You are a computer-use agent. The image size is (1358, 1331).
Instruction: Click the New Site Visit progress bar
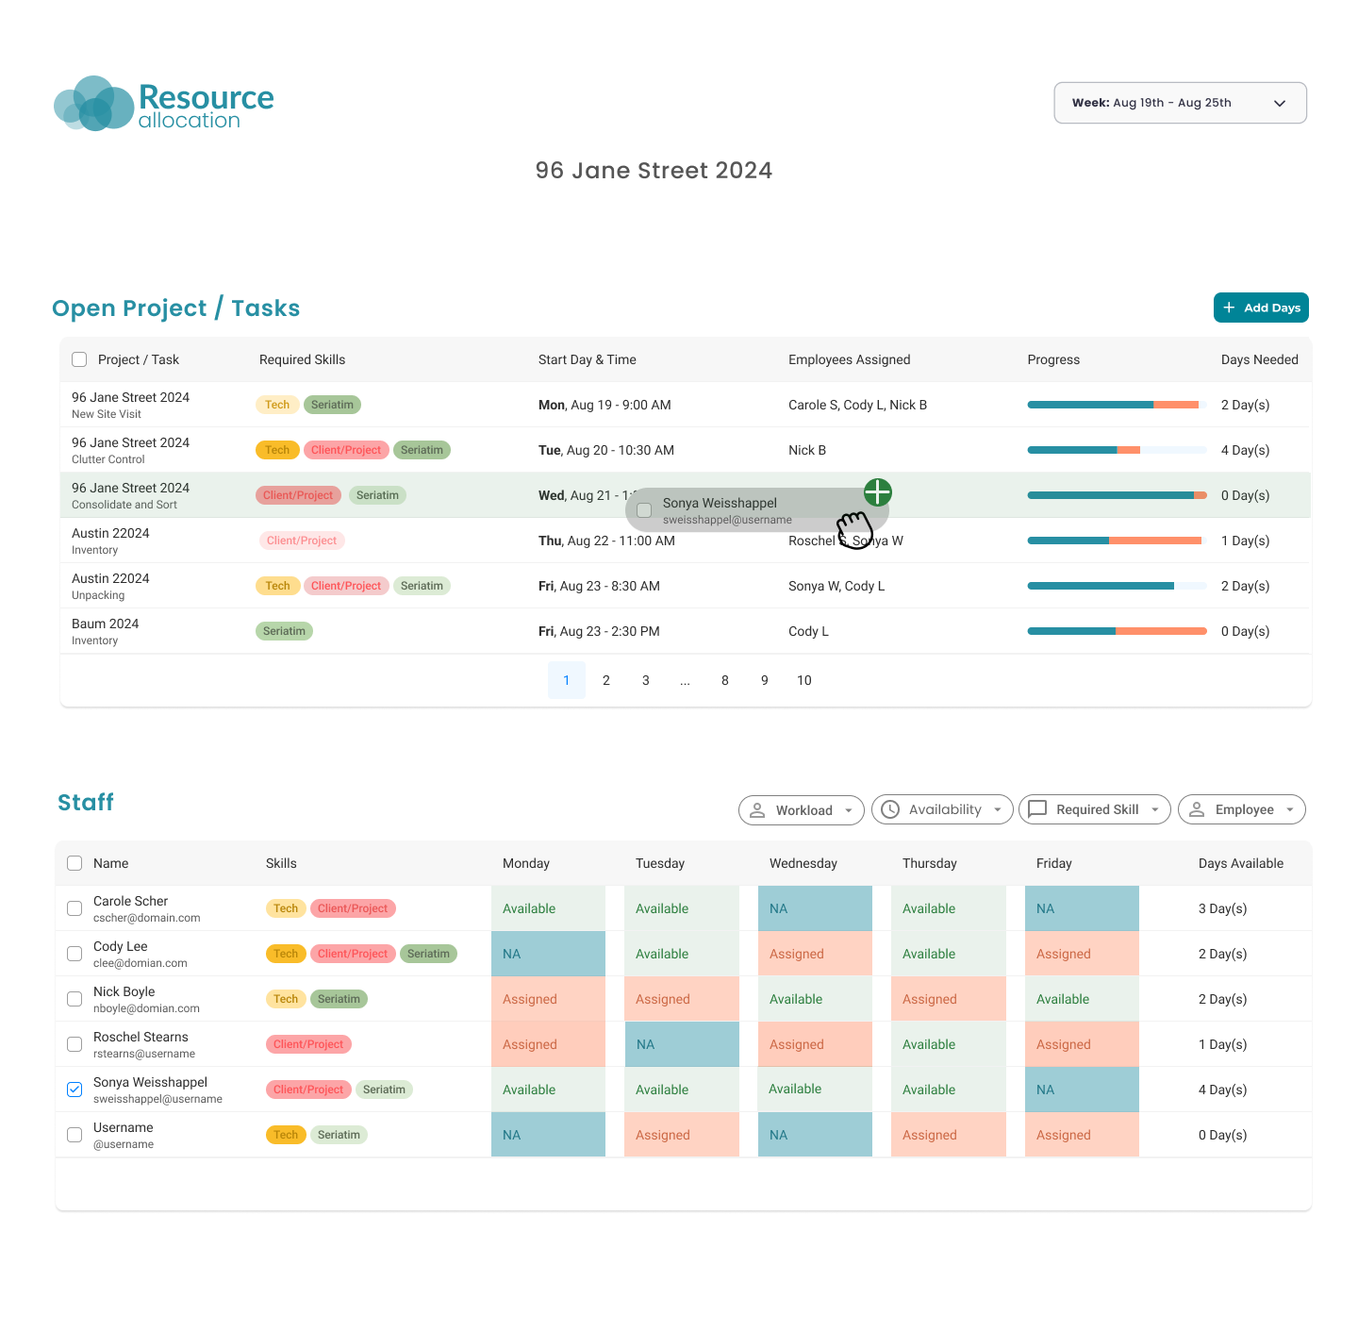[1118, 405]
